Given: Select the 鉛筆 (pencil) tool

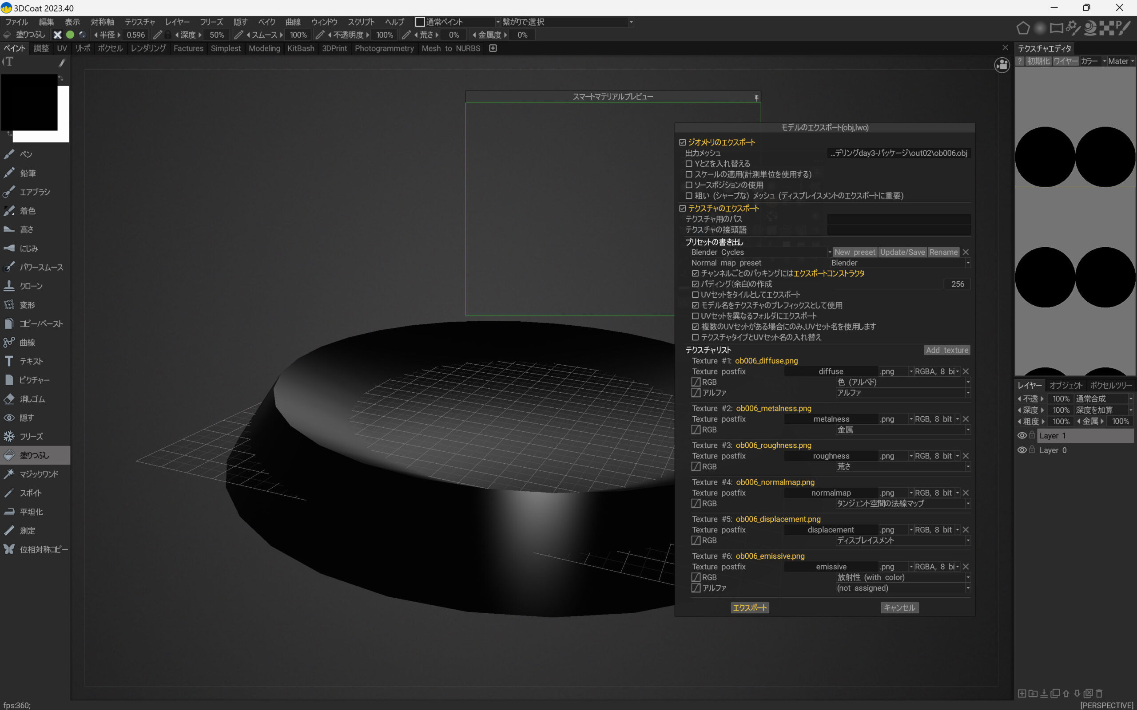Looking at the screenshot, I should [27, 173].
